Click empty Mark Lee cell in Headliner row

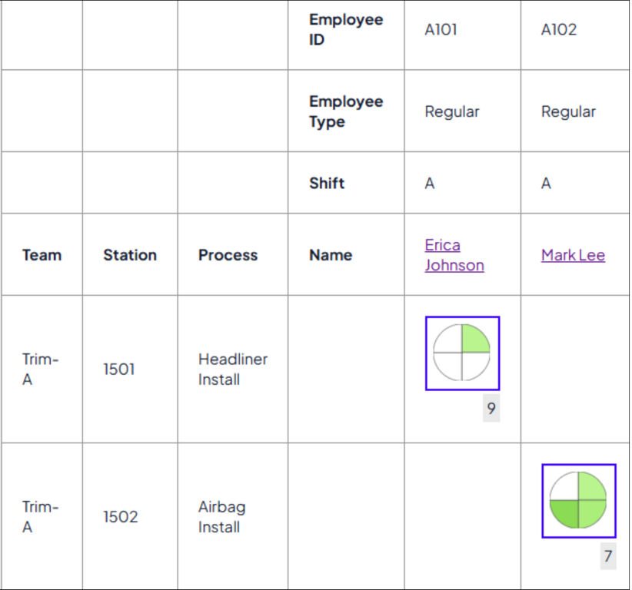coord(575,369)
